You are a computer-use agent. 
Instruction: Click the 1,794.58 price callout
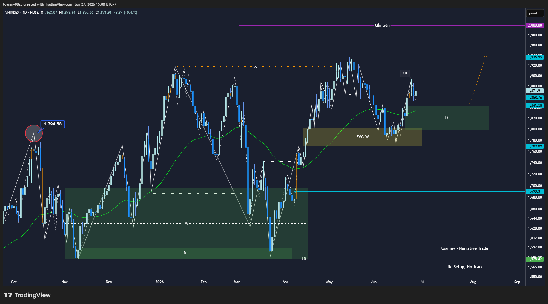[x=53, y=124]
